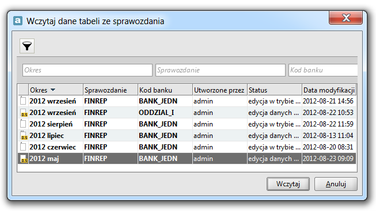Click date '2012-08-23 09:09'

click(x=328, y=159)
